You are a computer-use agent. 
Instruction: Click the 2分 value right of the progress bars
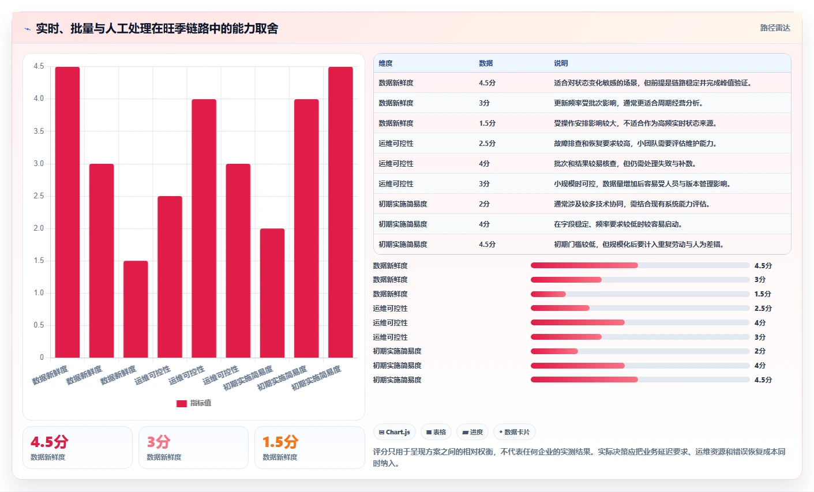tap(760, 351)
